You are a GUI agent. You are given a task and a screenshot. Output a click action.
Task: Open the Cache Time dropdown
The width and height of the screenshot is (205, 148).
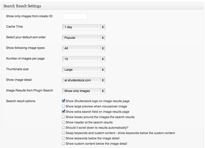point(83,27)
